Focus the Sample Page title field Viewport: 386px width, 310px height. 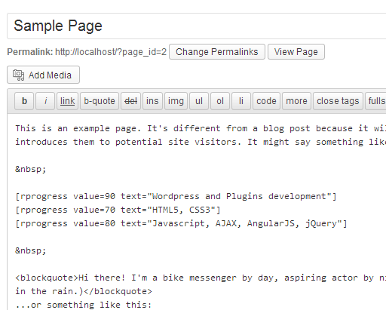(x=197, y=26)
